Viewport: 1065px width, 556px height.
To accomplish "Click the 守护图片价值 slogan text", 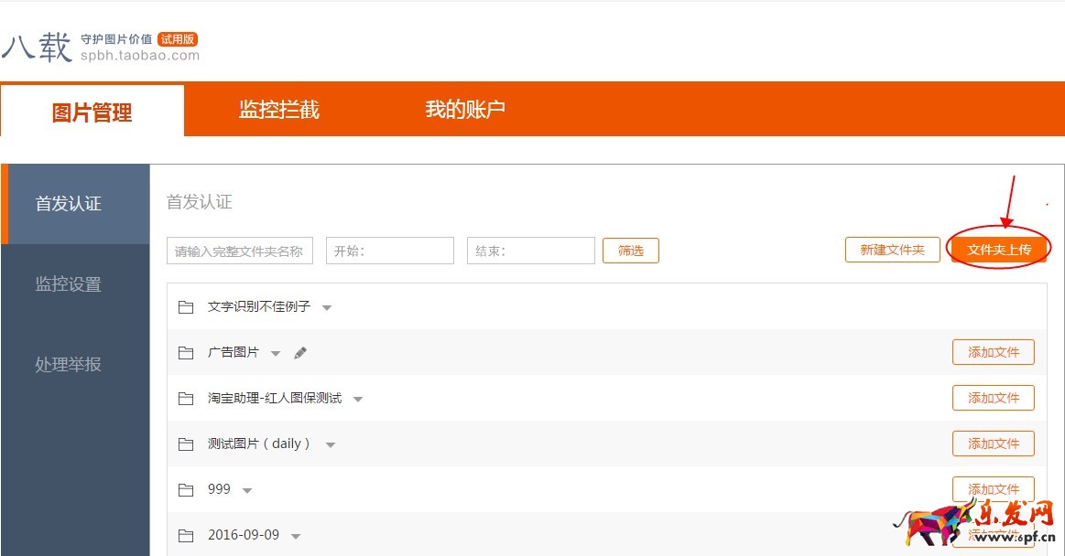I will tap(116, 39).
